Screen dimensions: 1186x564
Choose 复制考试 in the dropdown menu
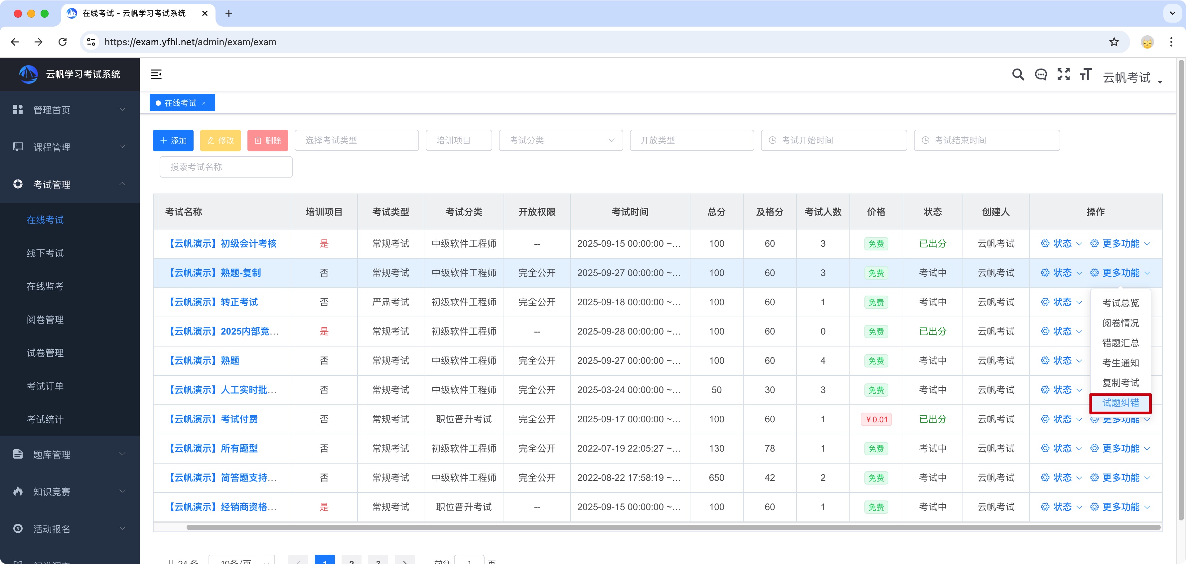(x=1120, y=383)
